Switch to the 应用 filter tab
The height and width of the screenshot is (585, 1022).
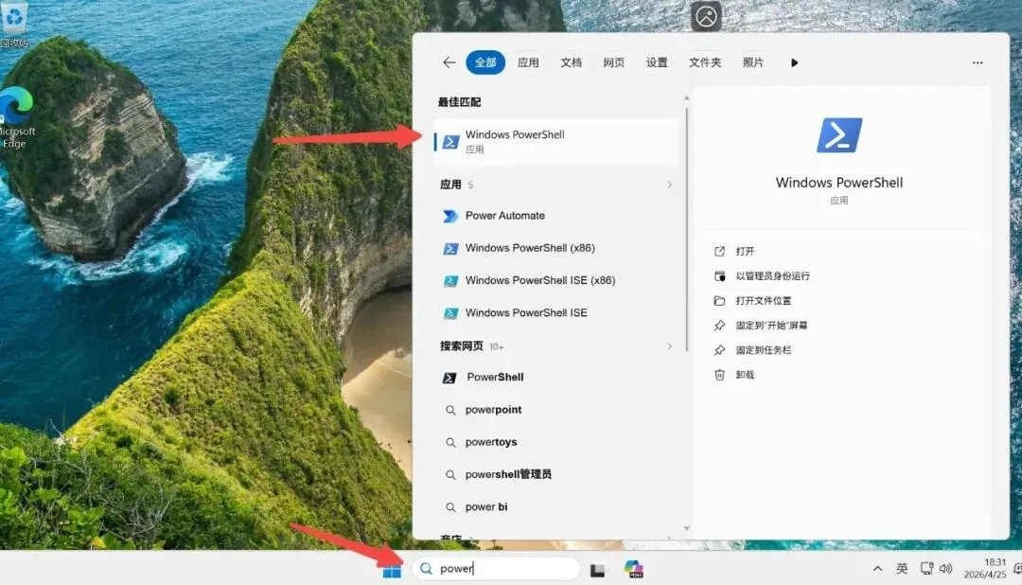pyautogui.click(x=528, y=62)
